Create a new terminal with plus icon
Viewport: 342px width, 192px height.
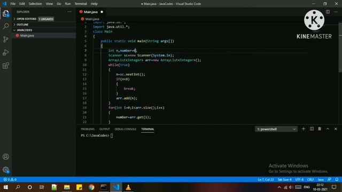coord(304,129)
